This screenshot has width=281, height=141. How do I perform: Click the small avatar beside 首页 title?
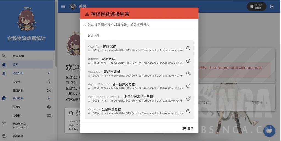click(x=72, y=7)
